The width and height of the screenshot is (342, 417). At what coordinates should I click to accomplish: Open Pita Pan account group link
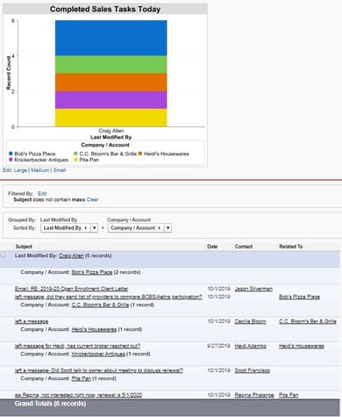pyautogui.click(x=82, y=378)
